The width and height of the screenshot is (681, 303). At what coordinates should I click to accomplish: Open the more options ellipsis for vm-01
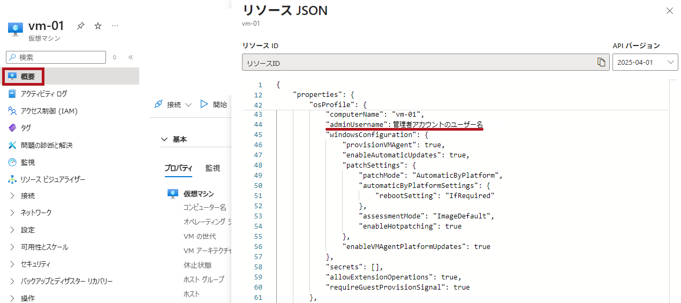coord(115,26)
